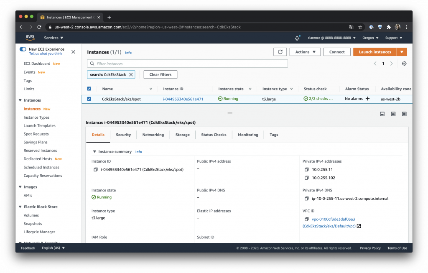The image size is (428, 273).
Task: Switch to the Networking tab
Action: tap(153, 135)
